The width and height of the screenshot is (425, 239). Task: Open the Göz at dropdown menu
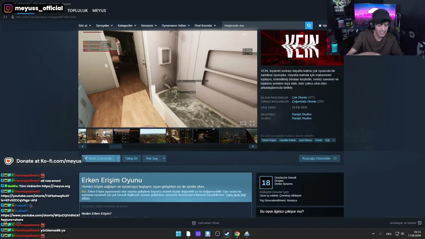point(85,26)
